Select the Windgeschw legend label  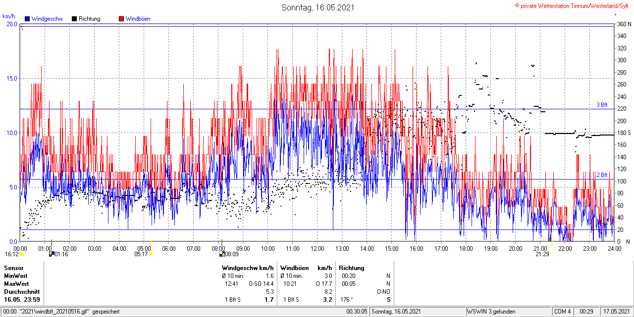(47, 19)
